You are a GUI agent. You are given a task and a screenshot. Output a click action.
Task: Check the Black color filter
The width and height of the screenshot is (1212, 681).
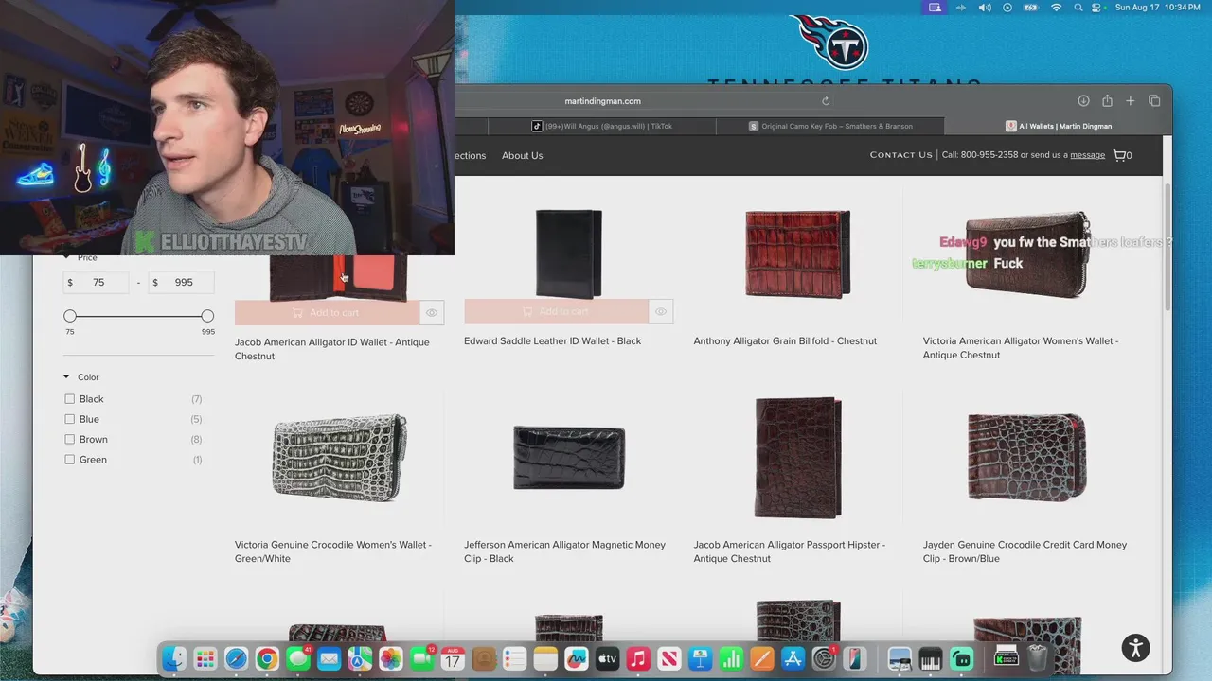click(69, 399)
